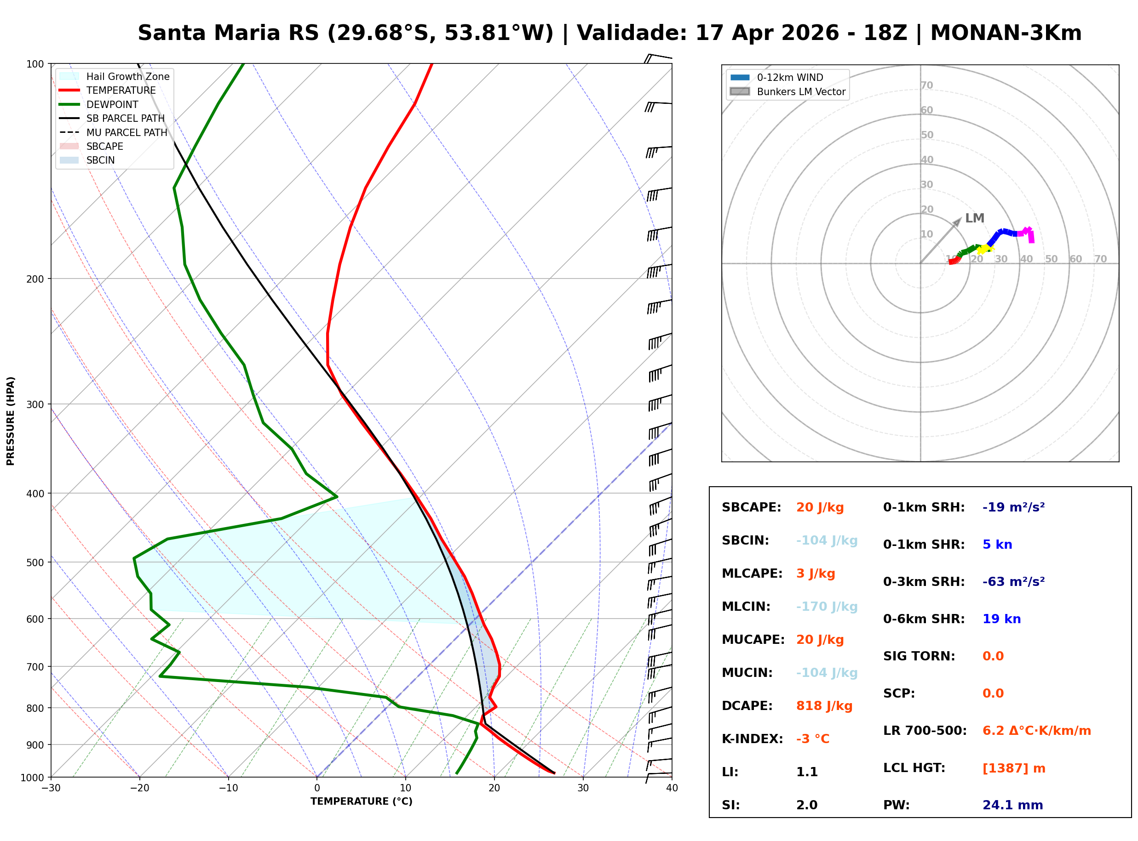Click the PRESSURE (HPA) axis label

[11, 421]
